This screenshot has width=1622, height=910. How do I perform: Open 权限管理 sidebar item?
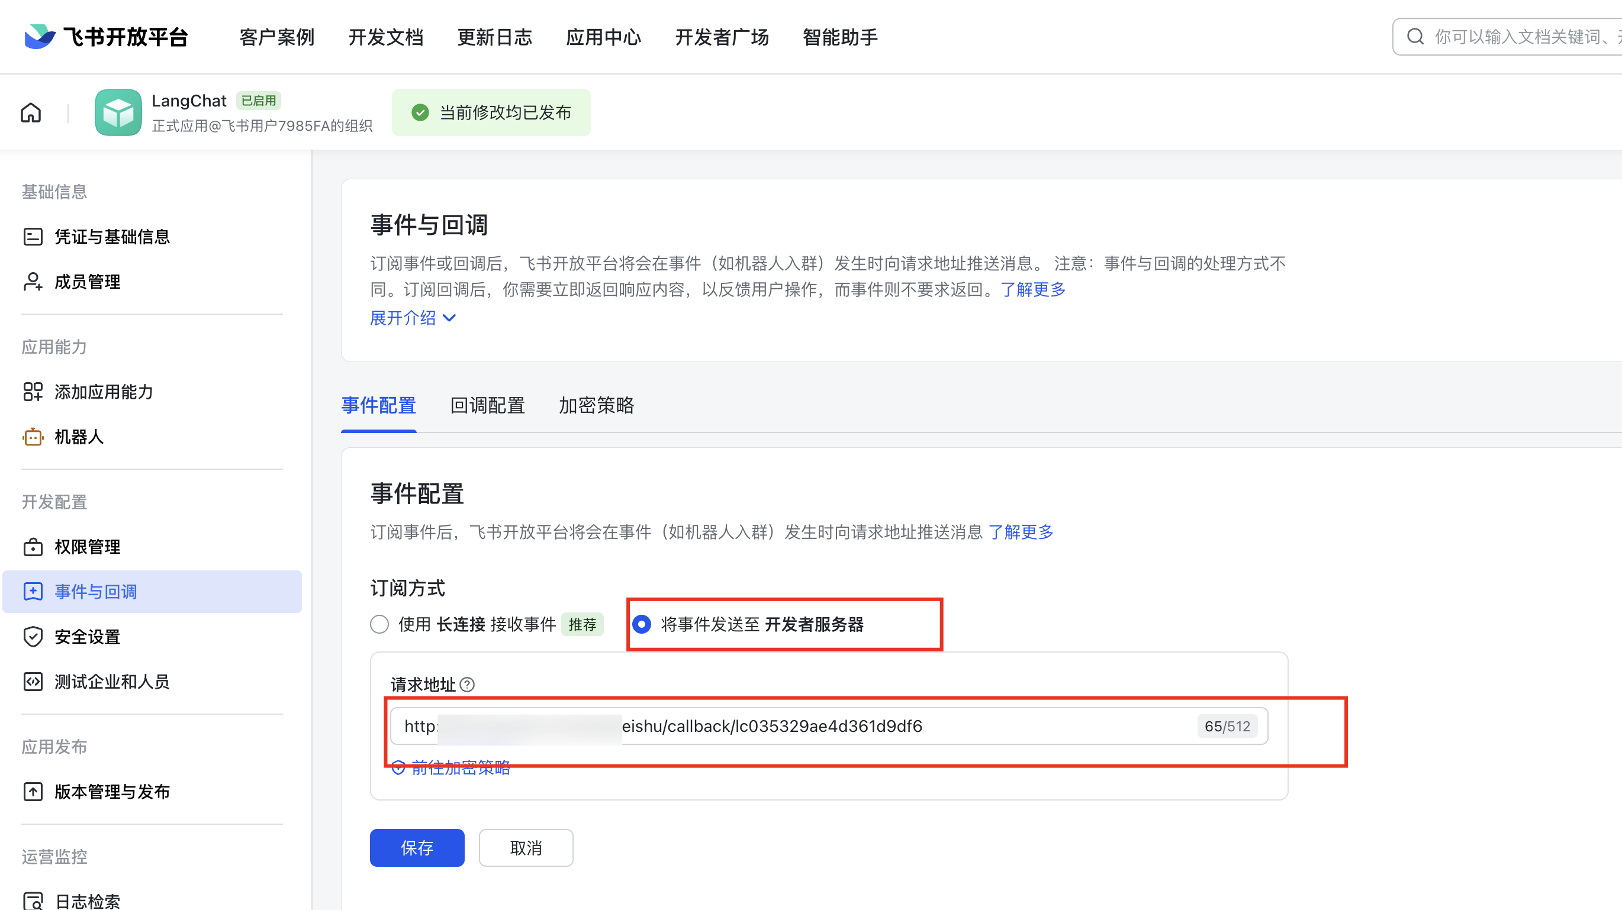87,547
